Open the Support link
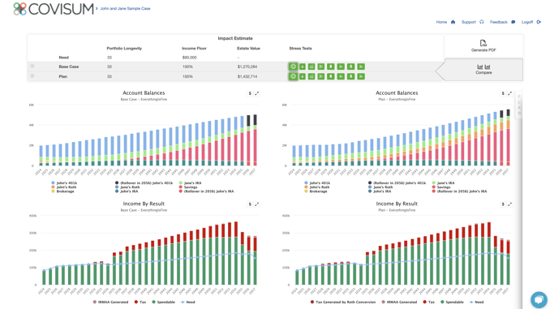Screen dimensions: 550x309 coord(469,22)
